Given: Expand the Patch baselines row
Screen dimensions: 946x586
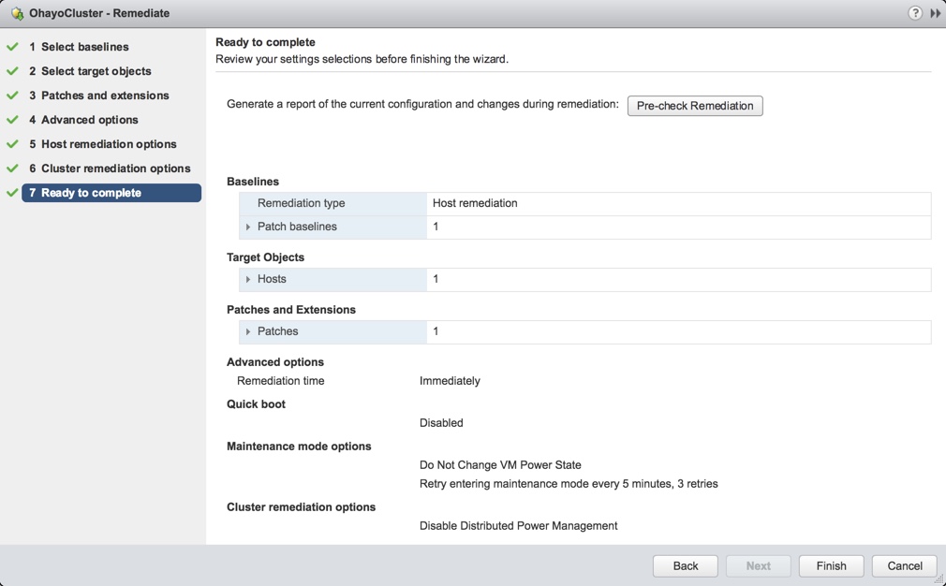Looking at the screenshot, I should point(248,227).
